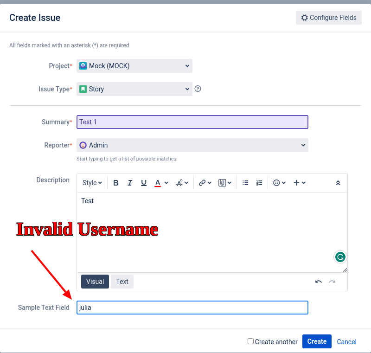Click the Sample Text Field input

(x=192, y=308)
